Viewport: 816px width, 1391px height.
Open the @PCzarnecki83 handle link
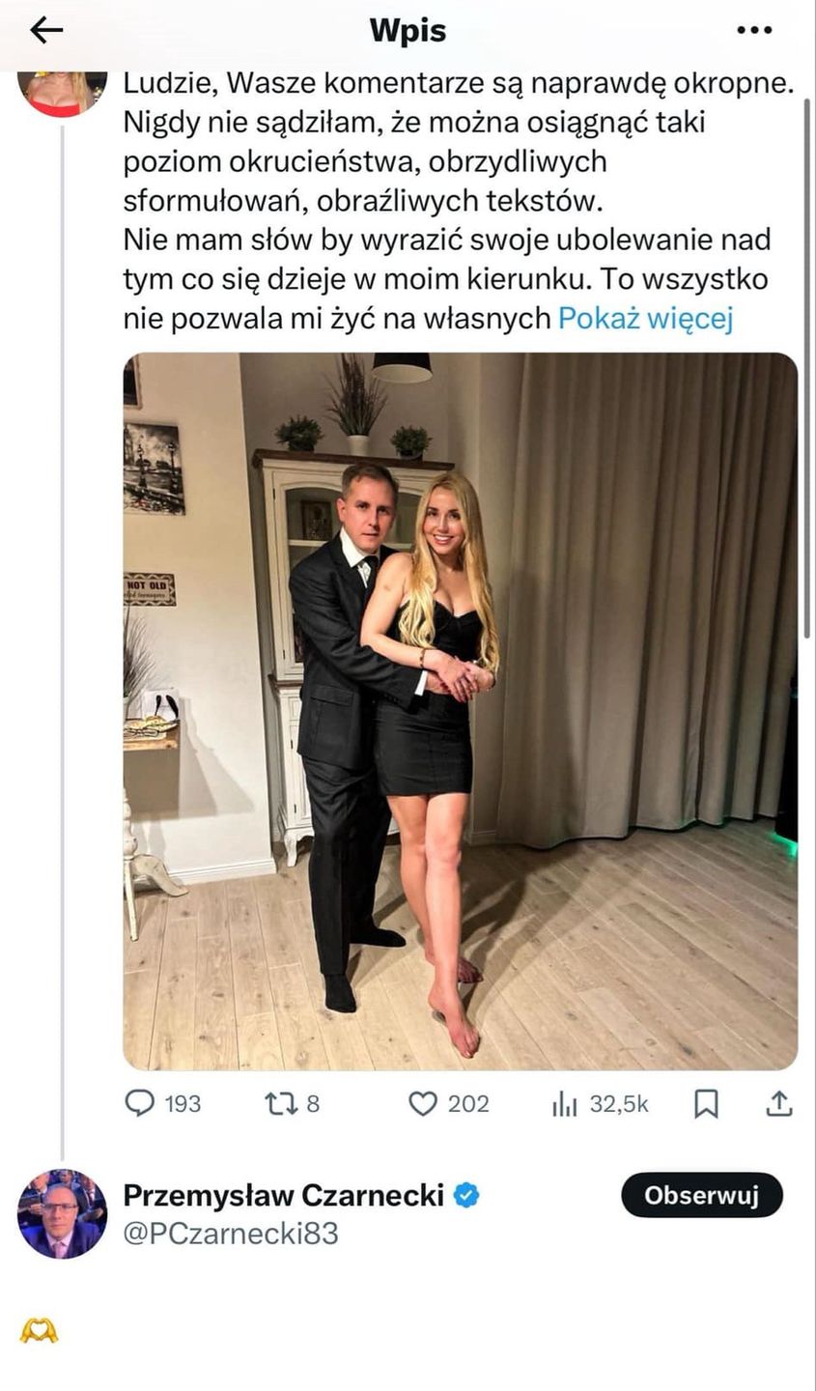tap(231, 1234)
